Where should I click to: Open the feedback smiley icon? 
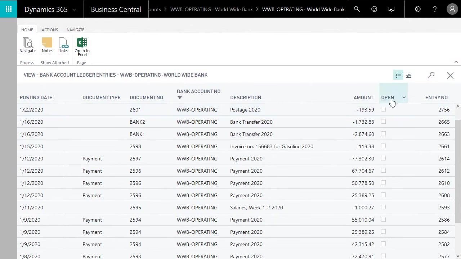point(374,9)
